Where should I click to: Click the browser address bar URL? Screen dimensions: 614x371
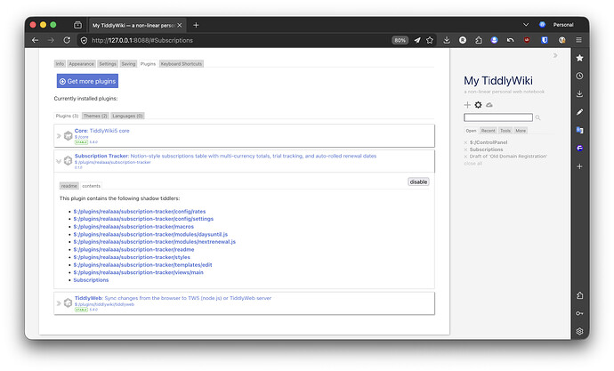tap(142, 40)
